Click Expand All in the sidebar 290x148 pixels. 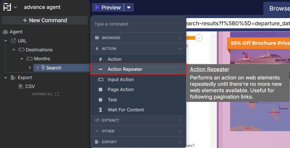tap(45, 94)
